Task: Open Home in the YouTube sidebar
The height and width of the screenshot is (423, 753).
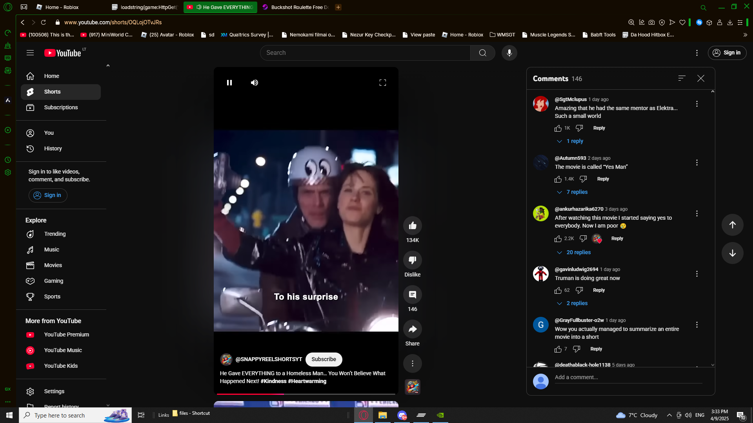Action: coord(61,76)
